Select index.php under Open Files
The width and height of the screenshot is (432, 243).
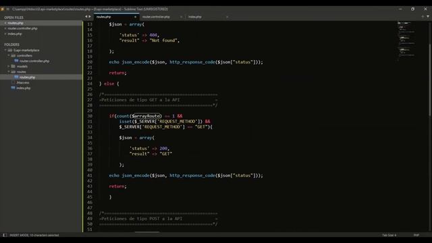click(15, 34)
